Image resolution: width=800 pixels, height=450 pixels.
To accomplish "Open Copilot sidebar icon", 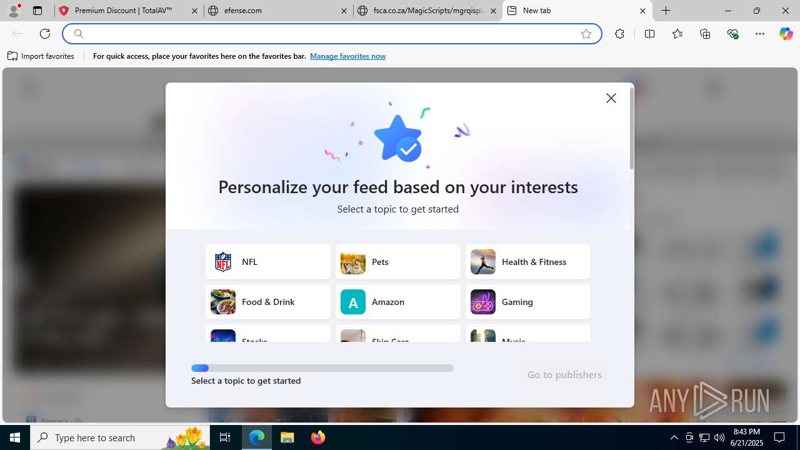I will coord(786,34).
